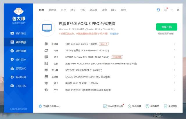The height and width of the screenshot is (119, 186).
Task: Open 驱动检测 sidebar item
Action: coord(18,77)
